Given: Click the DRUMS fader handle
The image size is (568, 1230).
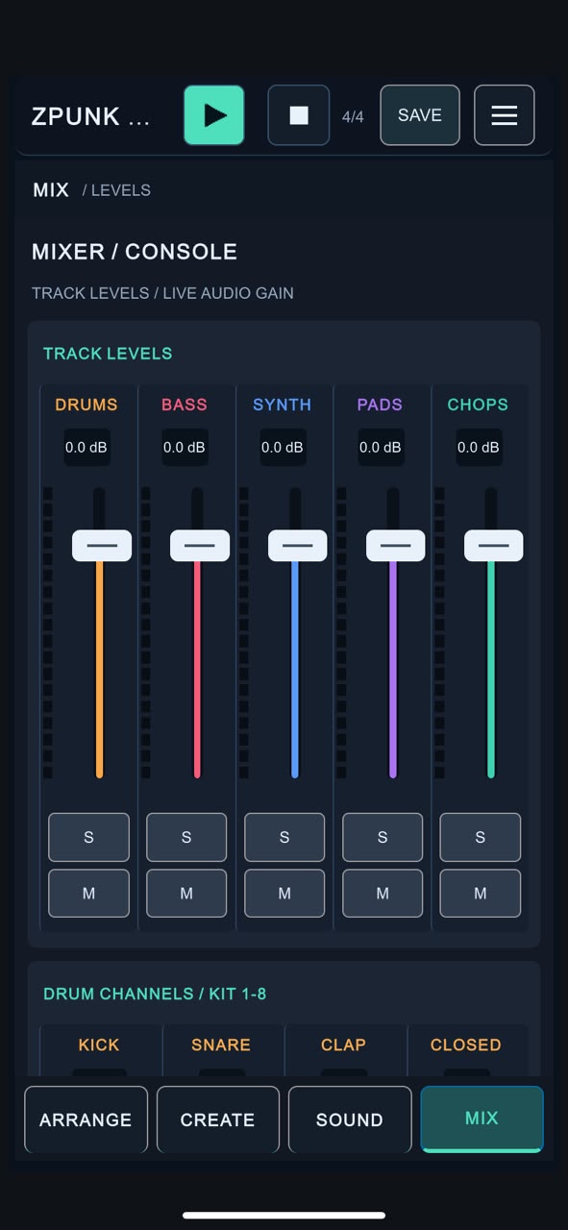Looking at the screenshot, I should (x=102, y=545).
